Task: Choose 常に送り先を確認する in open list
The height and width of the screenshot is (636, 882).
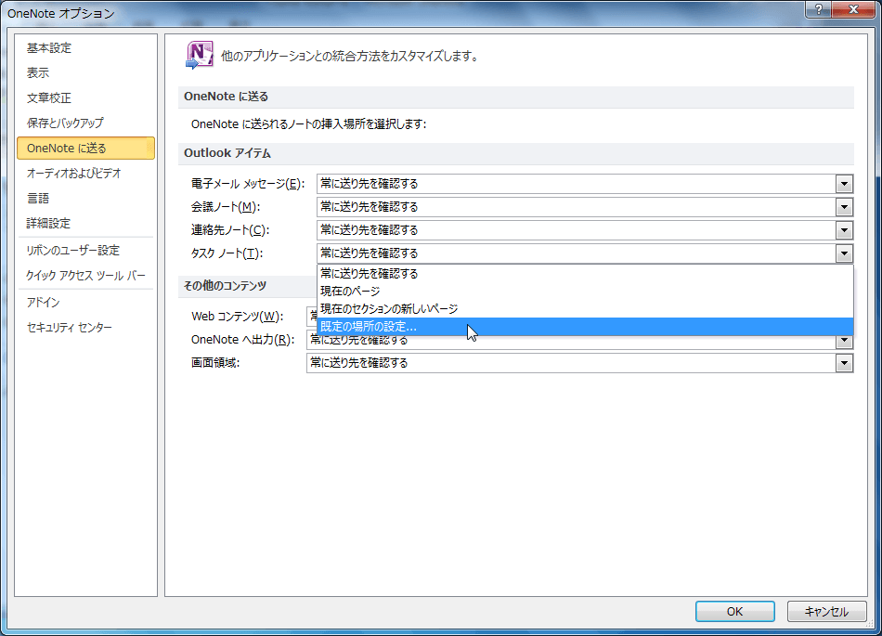Action: [x=585, y=273]
